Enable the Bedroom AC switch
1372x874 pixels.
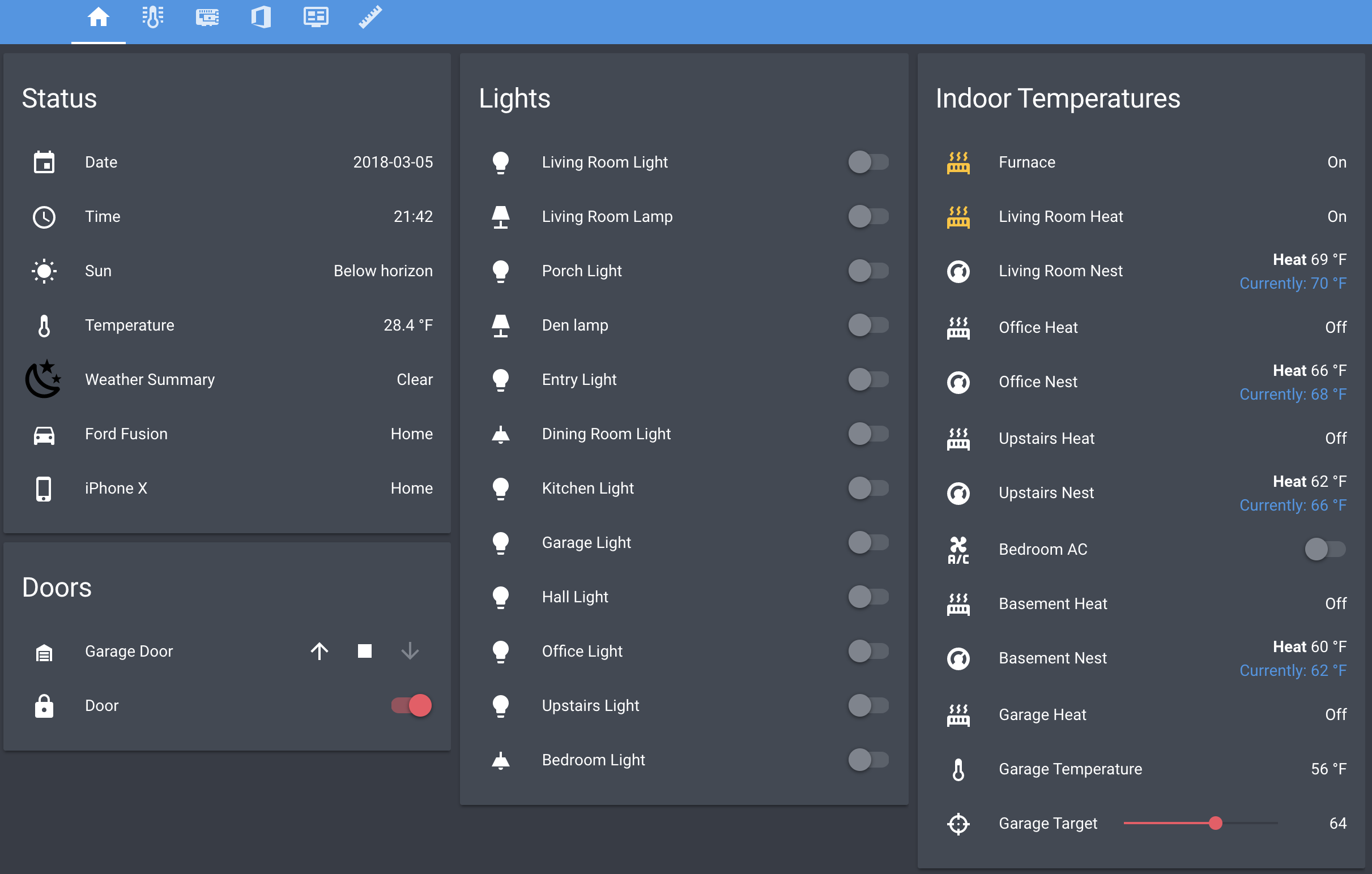pyautogui.click(x=1325, y=550)
